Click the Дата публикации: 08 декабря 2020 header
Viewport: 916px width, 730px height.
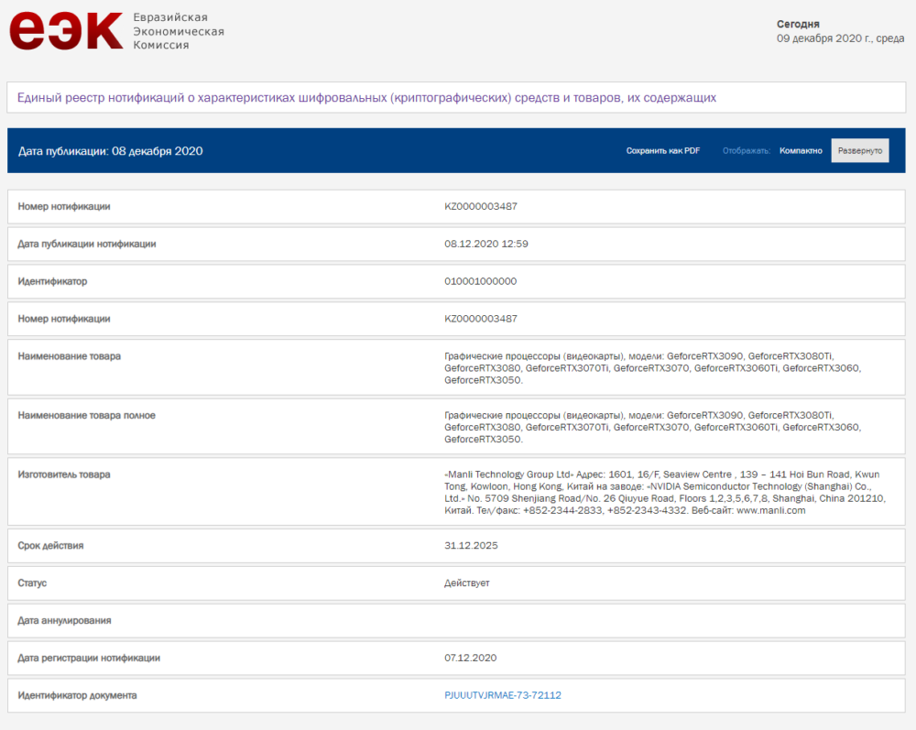[x=111, y=151]
